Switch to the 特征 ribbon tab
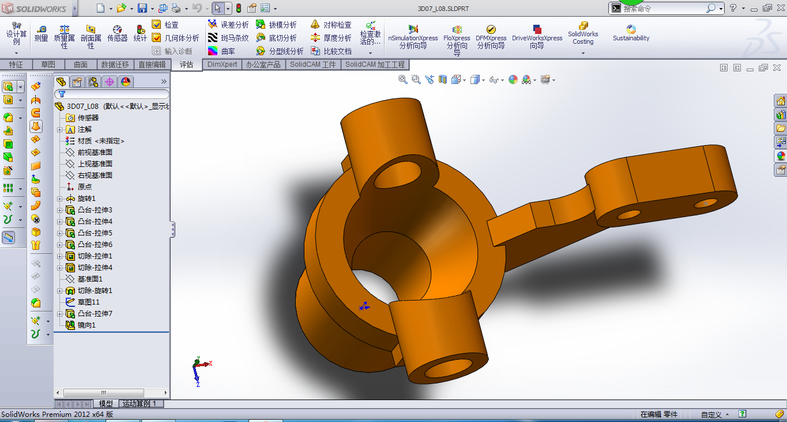This screenshot has width=787, height=422. [16, 64]
